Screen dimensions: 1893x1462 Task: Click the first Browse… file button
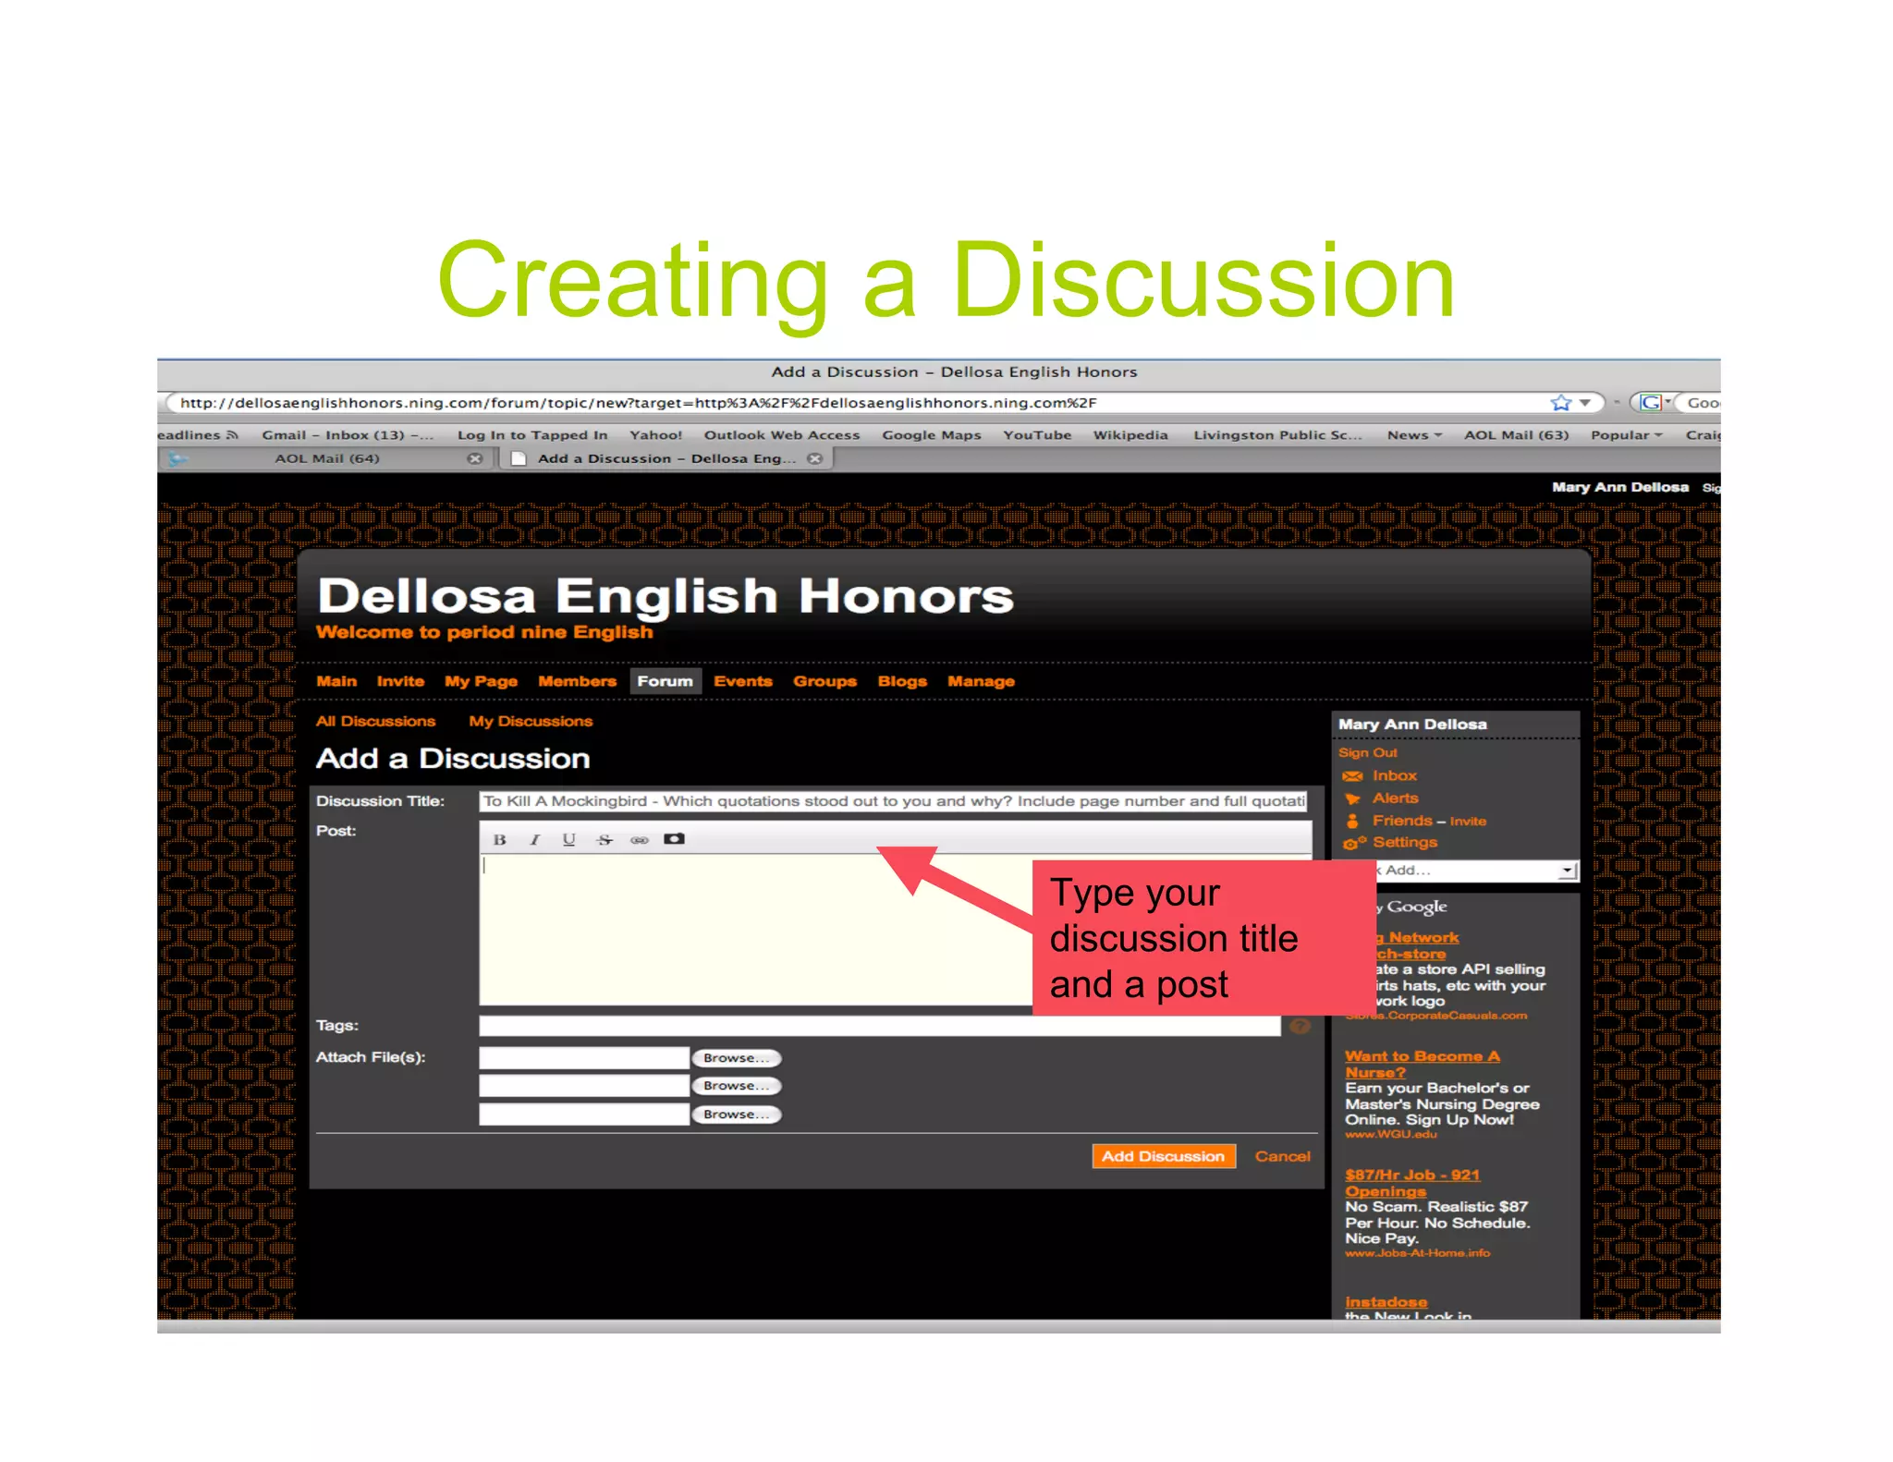(736, 1058)
